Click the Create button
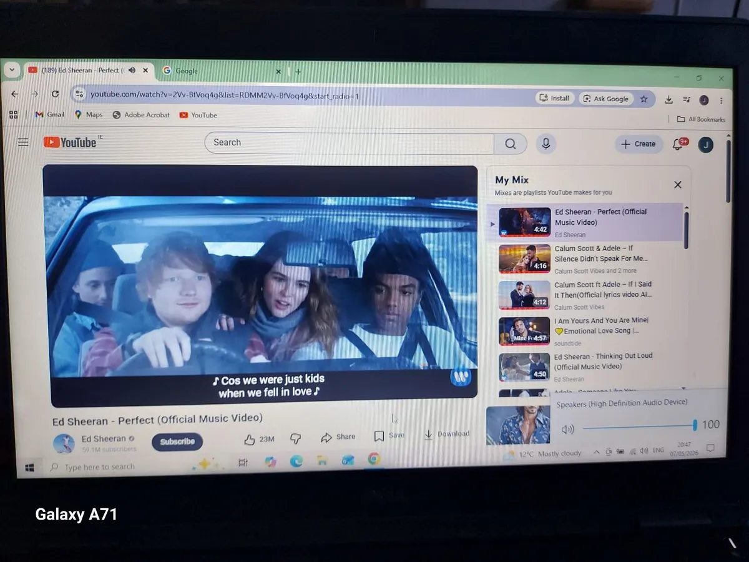Viewport: 749px width, 562px height. [x=639, y=144]
